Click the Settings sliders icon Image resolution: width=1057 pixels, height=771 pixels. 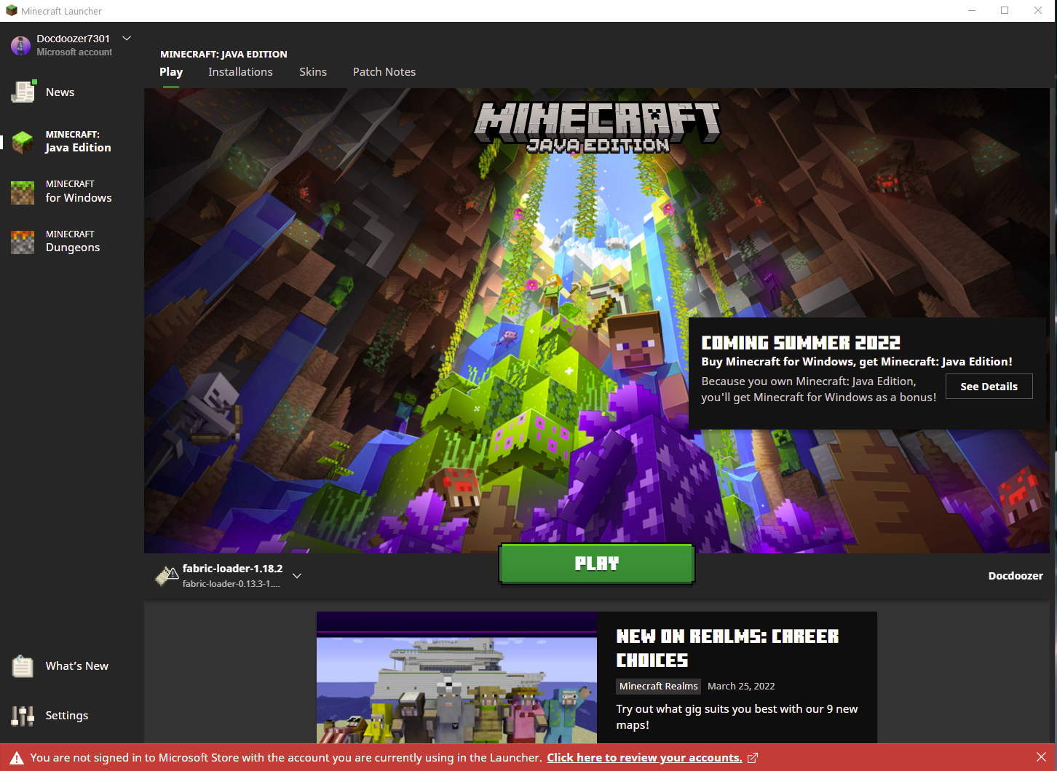point(23,716)
